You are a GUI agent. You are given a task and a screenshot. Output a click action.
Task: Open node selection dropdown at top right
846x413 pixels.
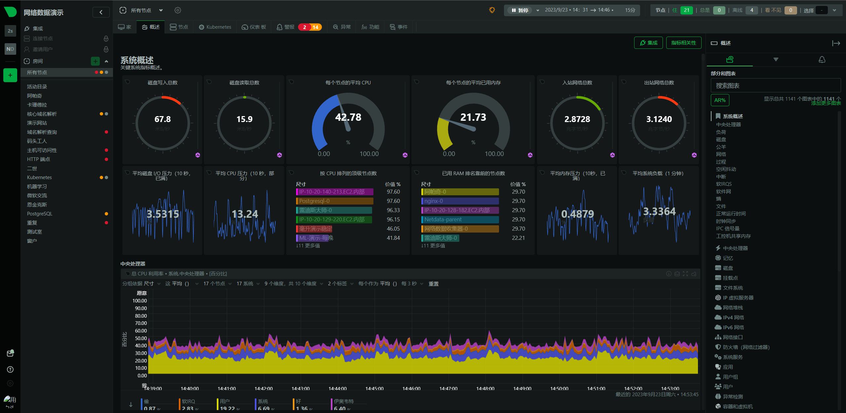coord(834,10)
